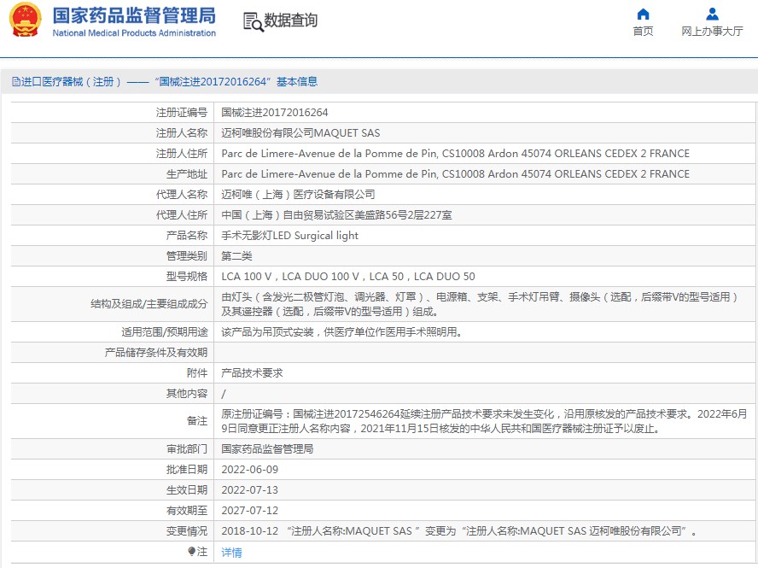Click the 结构及组成 description text

click(480, 304)
